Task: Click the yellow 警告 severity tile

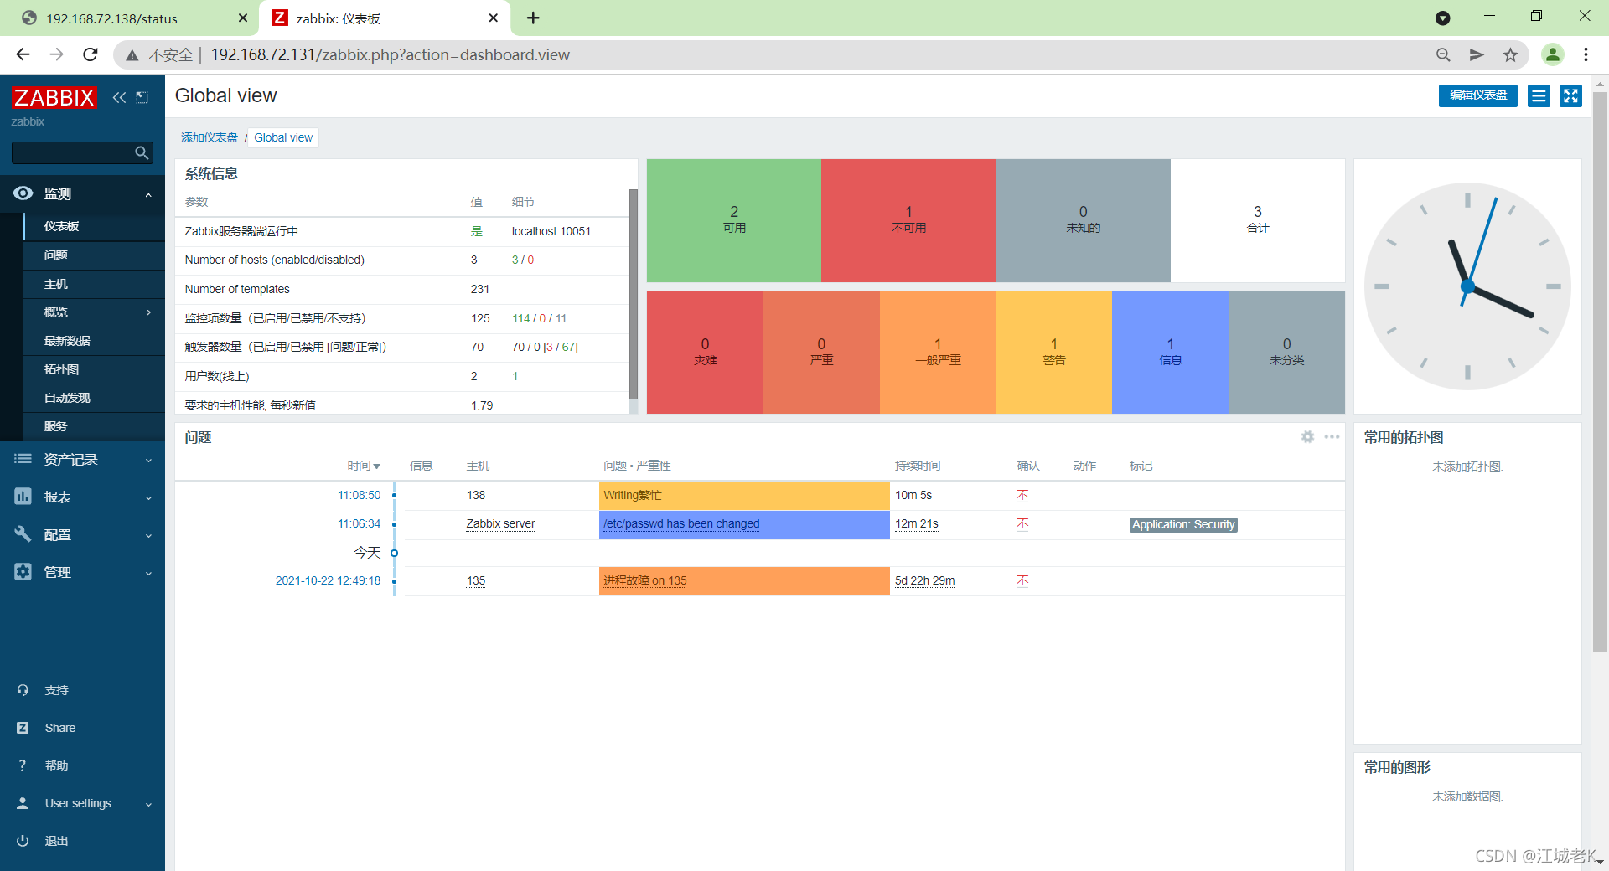Action: click(x=1053, y=352)
